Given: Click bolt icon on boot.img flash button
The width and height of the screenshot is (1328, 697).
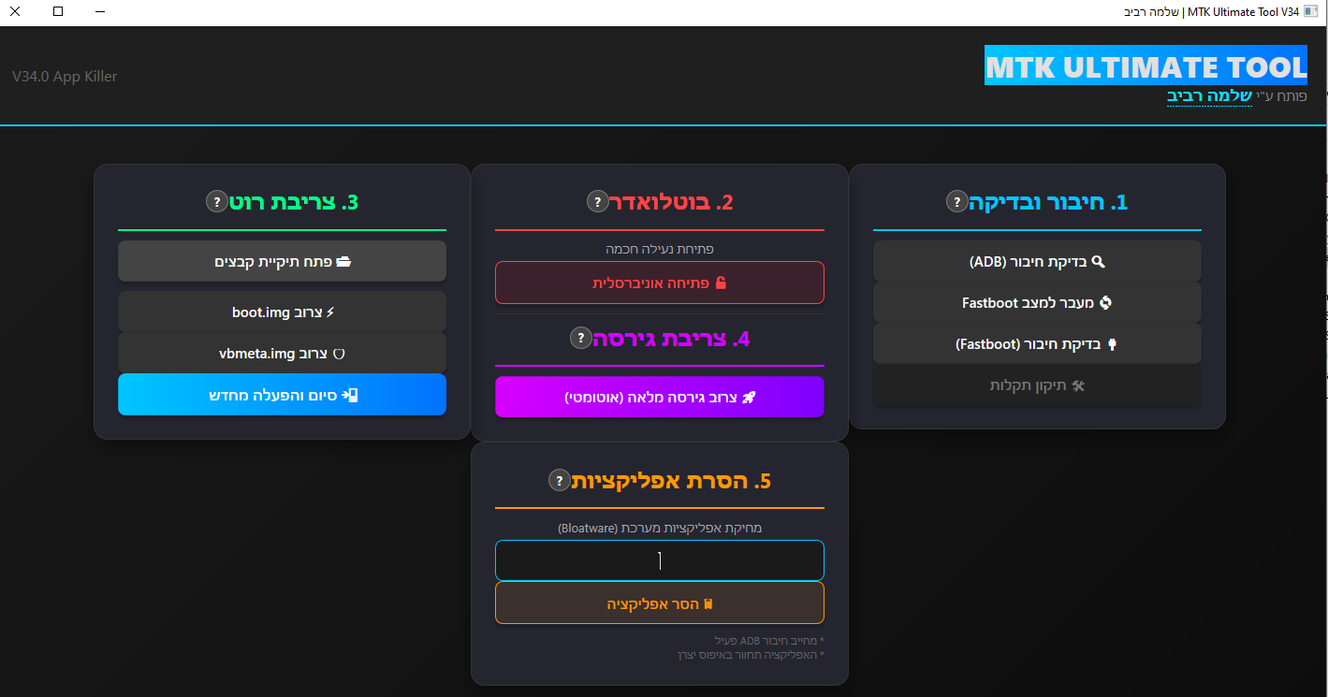Looking at the screenshot, I should click(329, 312).
